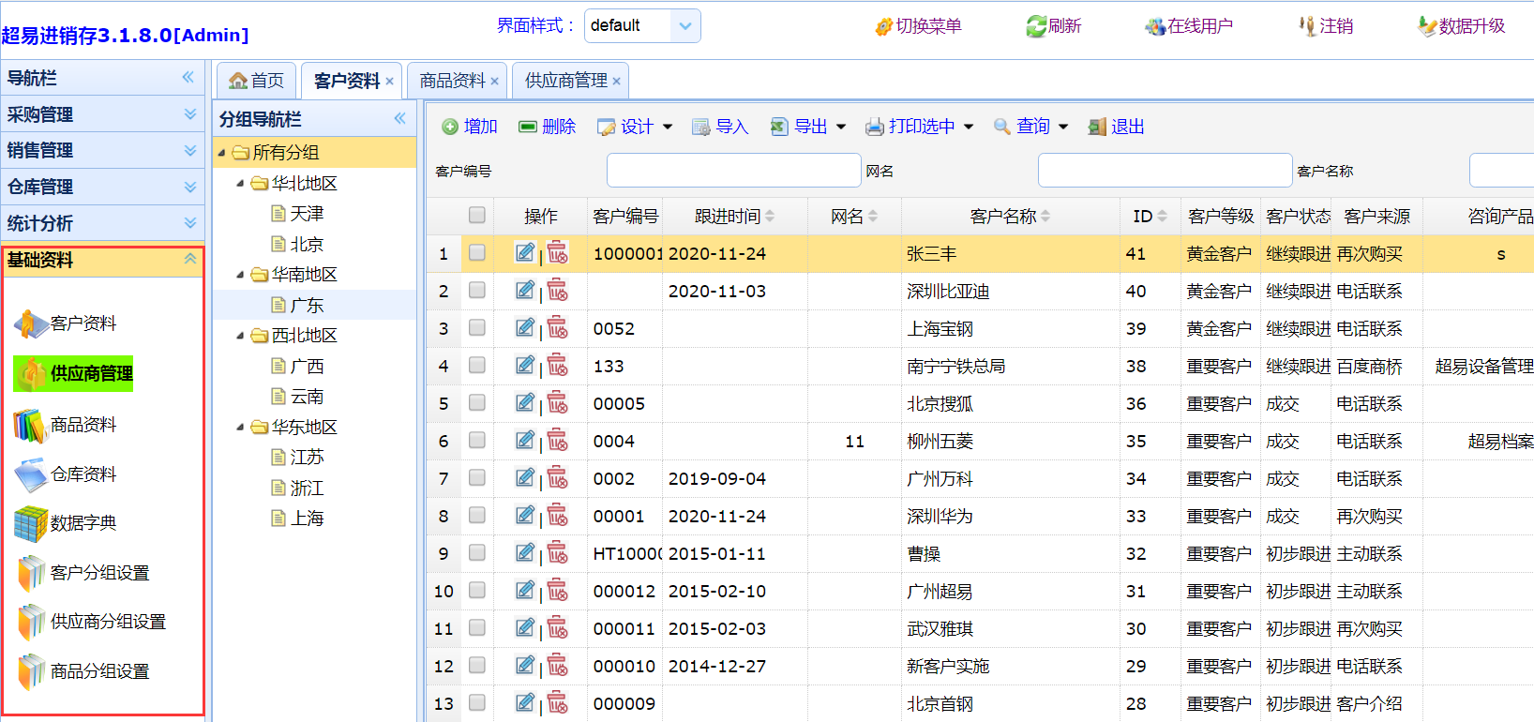Collapse the 华北地区 tree node
The image size is (1534, 722).
[x=240, y=184]
